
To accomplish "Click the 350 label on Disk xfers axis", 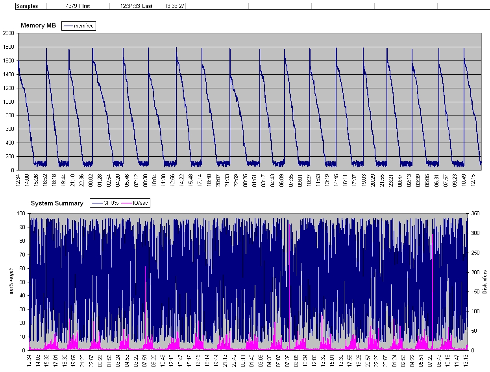I will pos(474,213).
